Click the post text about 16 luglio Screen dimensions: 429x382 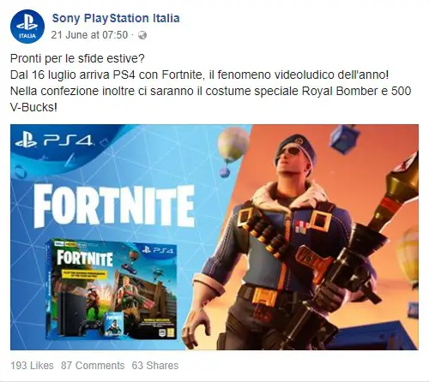200,75
